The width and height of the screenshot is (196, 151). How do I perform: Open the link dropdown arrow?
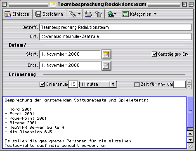coord(79,14)
